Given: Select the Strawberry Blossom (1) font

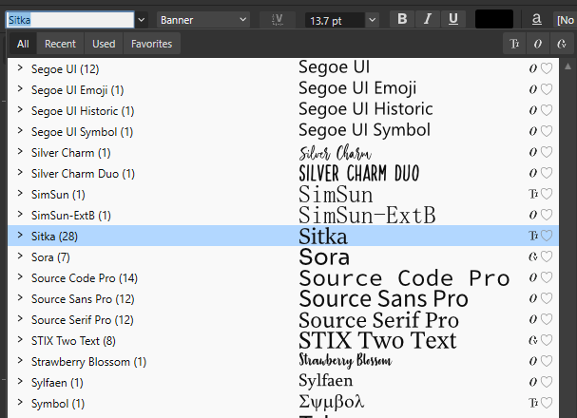Looking at the screenshot, I should (x=283, y=361).
